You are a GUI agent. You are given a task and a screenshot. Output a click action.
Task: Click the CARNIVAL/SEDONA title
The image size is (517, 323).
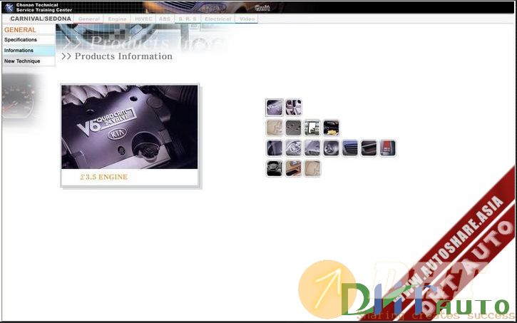click(x=41, y=19)
